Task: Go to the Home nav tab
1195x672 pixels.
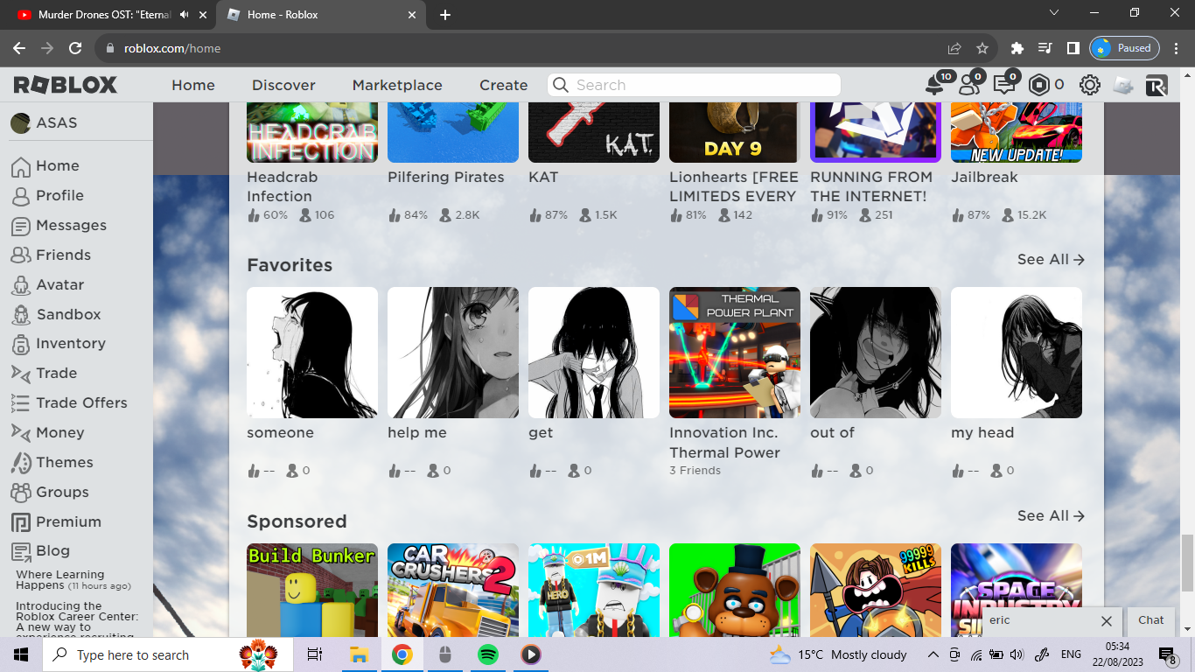Action: click(x=193, y=85)
